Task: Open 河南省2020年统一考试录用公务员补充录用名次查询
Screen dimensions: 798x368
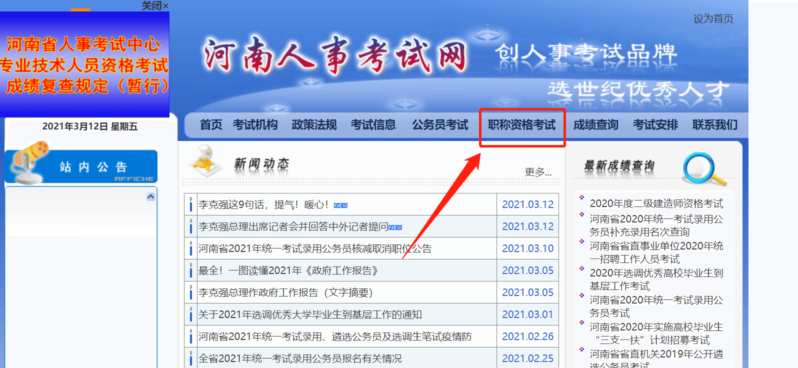Action: click(x=656, y=225)
